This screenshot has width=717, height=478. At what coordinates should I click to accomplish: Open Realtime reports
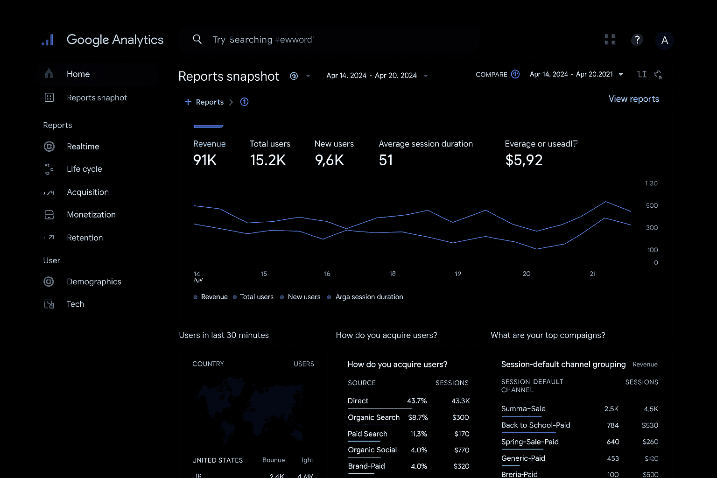tap(83, 147)
